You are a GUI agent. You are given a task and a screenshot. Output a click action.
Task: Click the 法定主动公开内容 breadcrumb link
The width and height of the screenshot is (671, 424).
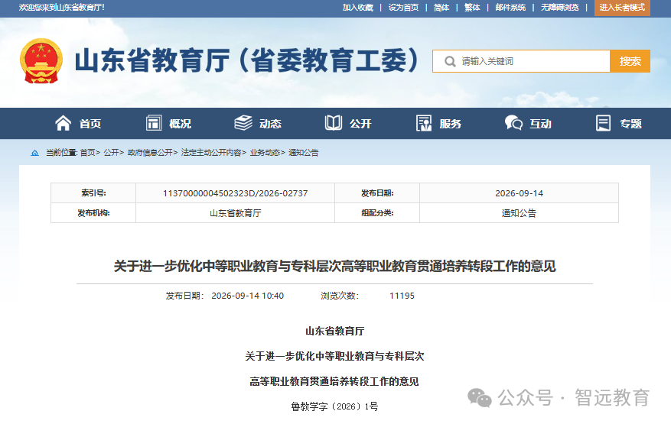click(x=211, y=153)
